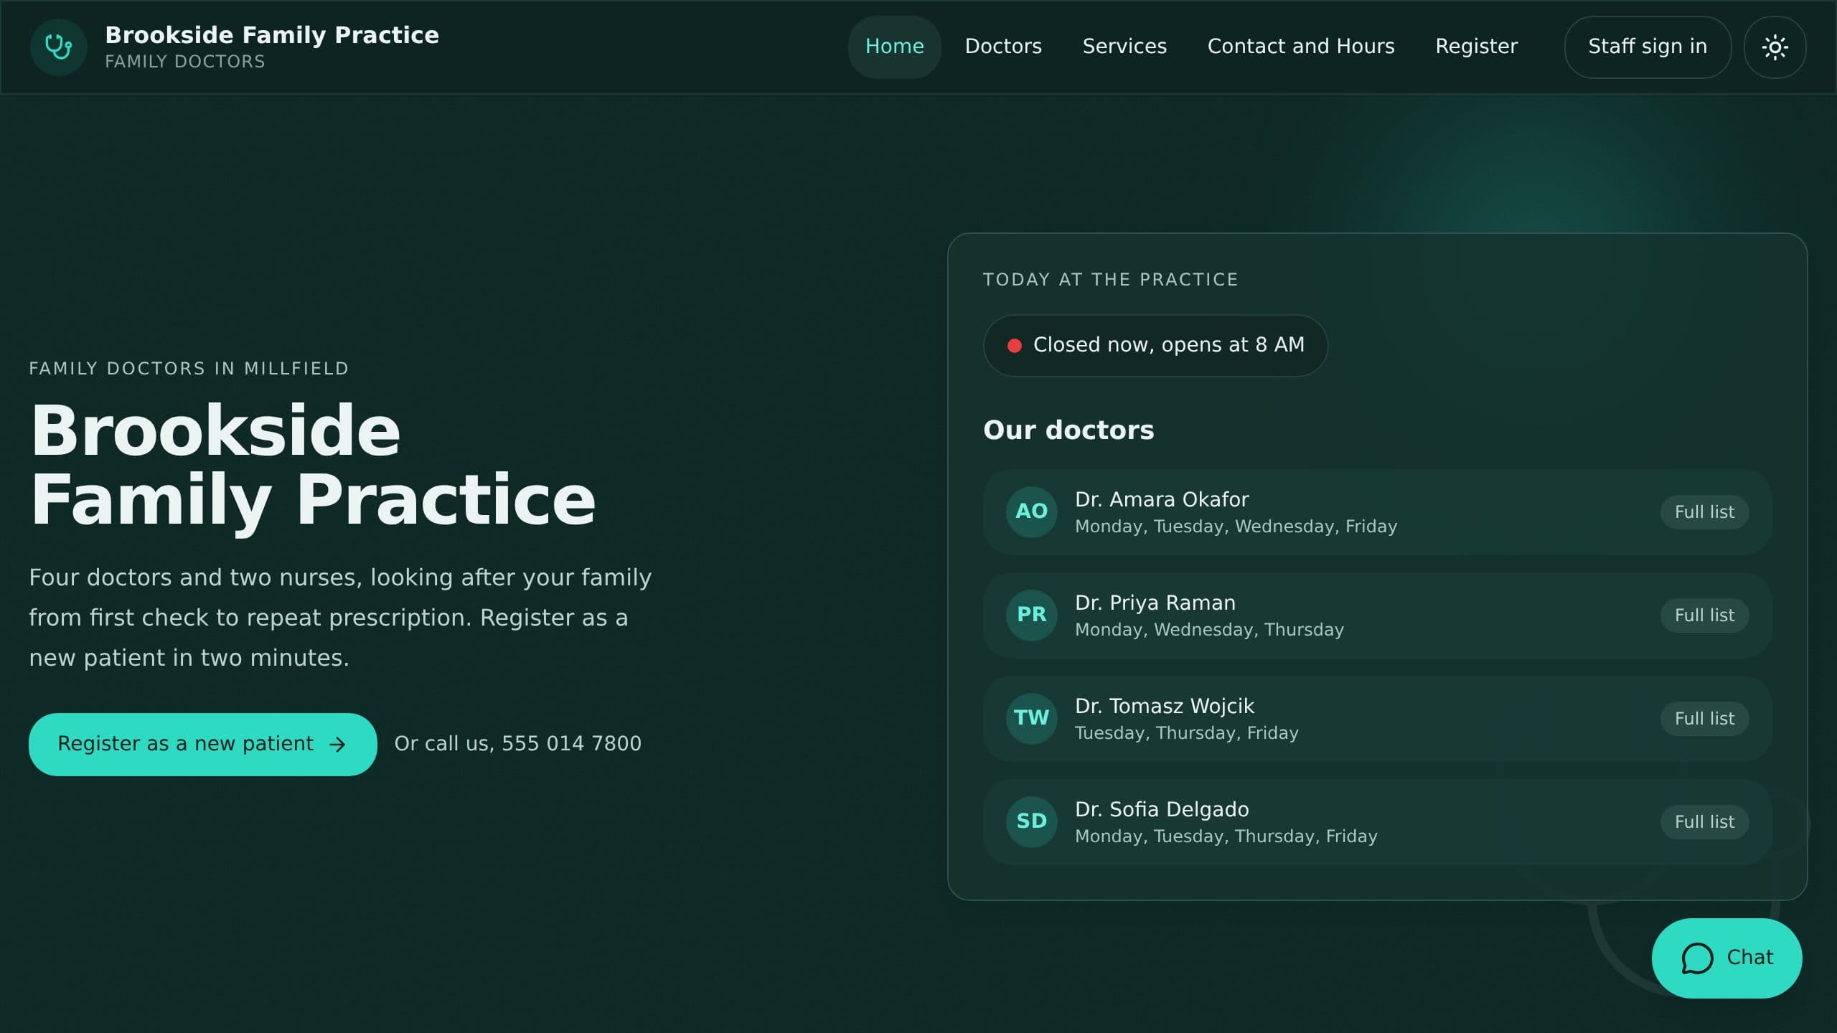Click the AO avatar for Dr. Amara Okafor

pos(1031,511)
